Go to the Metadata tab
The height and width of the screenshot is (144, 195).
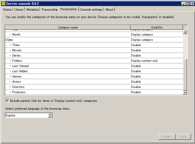point(32,10)
